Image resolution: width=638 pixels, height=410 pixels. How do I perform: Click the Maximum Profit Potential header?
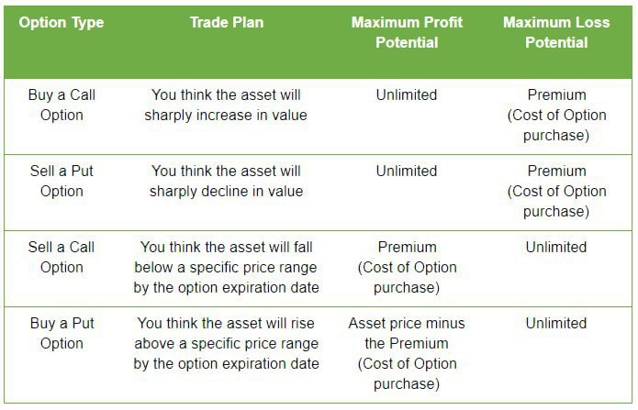point(407,32)
